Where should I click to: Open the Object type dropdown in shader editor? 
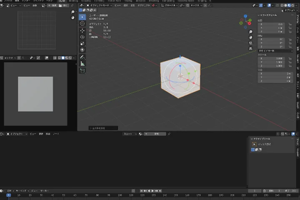(x=17, y=134)
